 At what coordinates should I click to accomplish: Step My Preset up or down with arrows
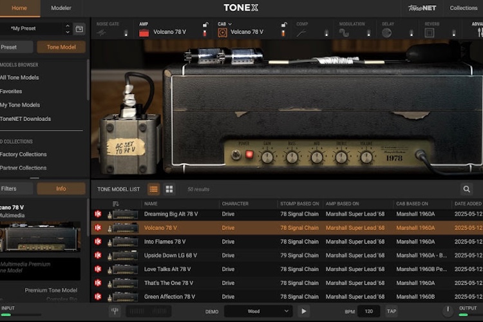coord(68,28)
